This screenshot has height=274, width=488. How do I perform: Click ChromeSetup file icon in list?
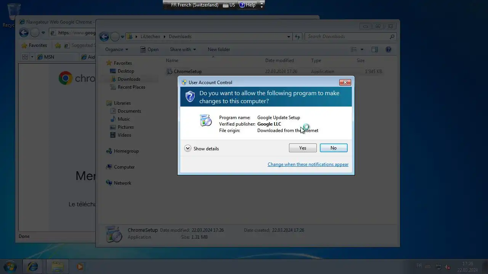[x=170, y=72]
